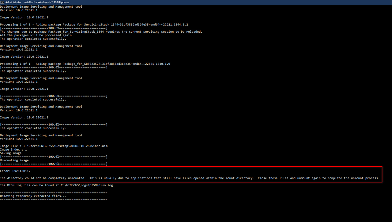Click the progress bar below the KB5023527 package line
Viewport: 392px width, 222px height.
[54, 67]
